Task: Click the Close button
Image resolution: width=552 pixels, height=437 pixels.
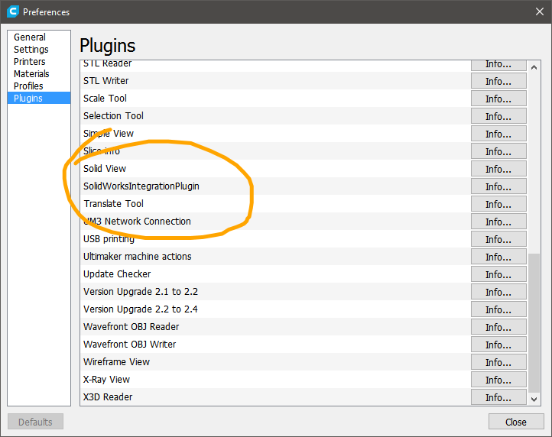Action: [516, 422]
